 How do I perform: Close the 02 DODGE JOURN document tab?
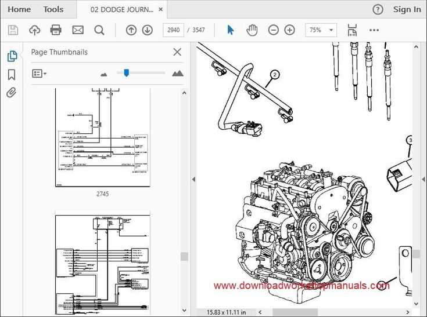pos(161,9)
